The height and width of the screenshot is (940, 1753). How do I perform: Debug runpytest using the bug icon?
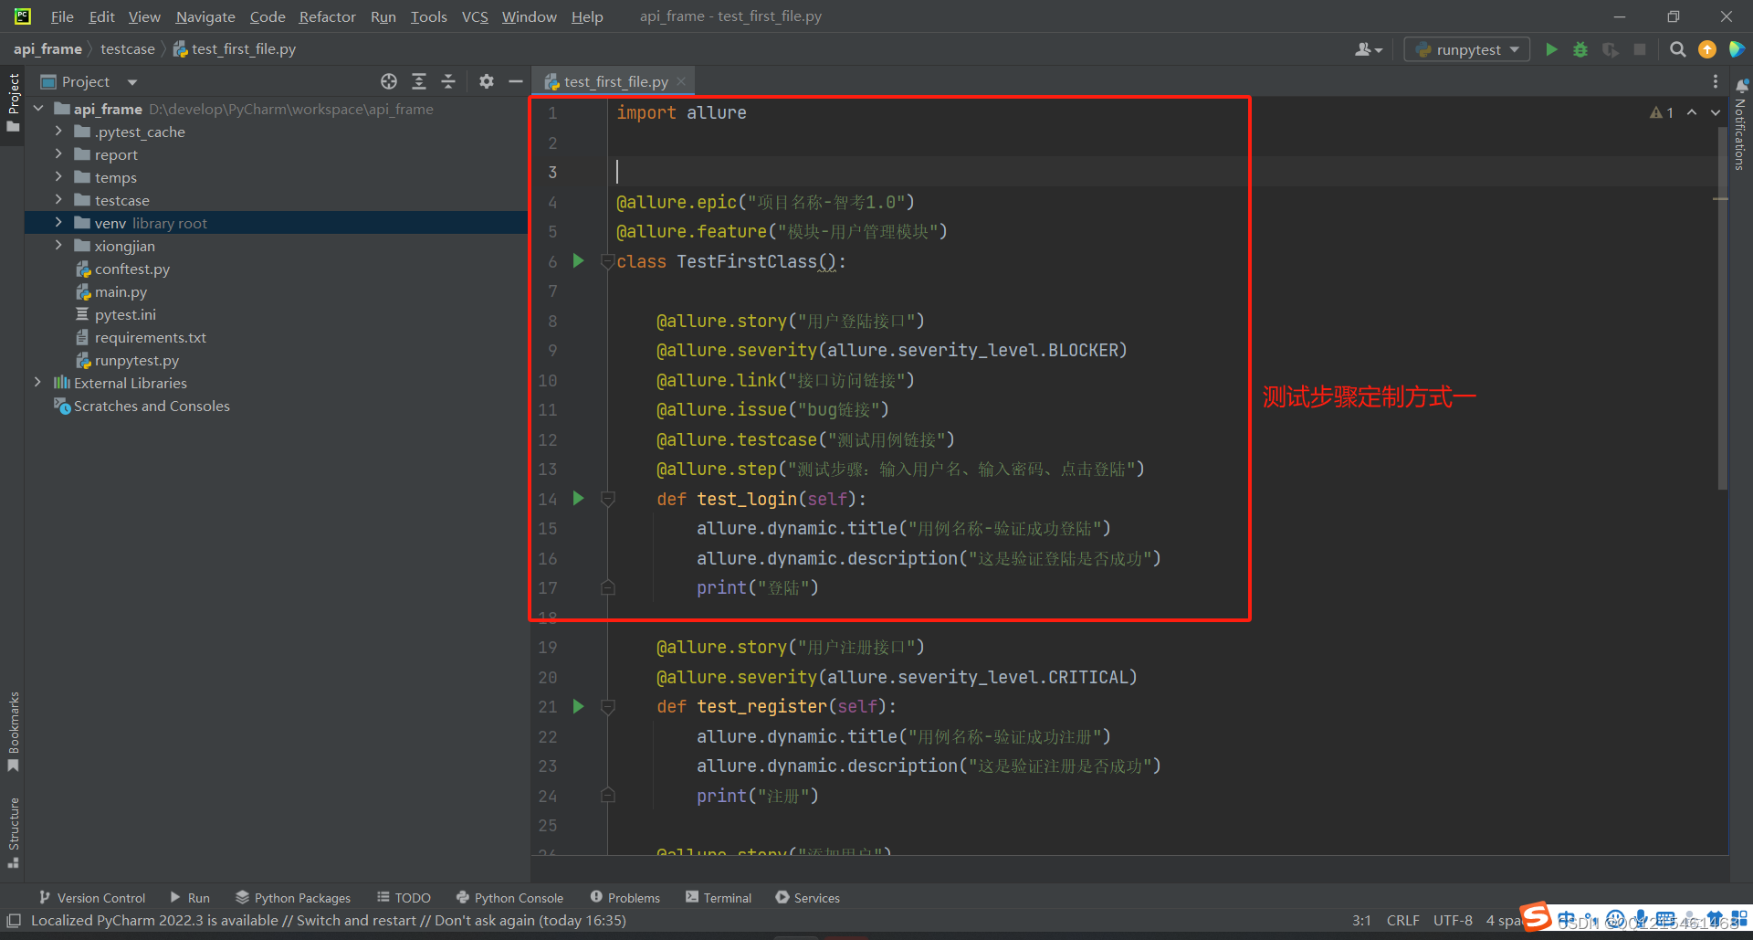point(1580,49)
